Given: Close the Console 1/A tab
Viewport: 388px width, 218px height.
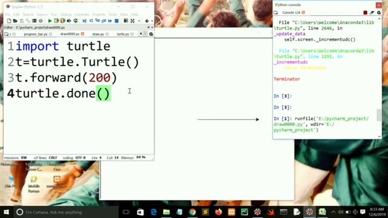Looking at the screenshot, I should (x=303, y=13).
